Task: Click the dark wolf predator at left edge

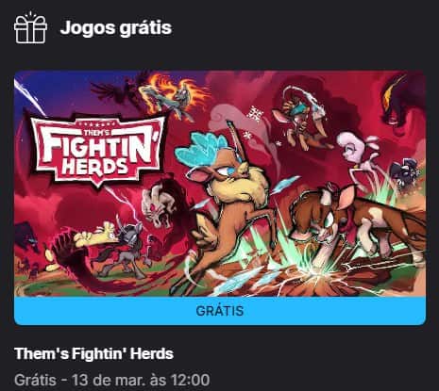Action: click(x=26, y=236)
